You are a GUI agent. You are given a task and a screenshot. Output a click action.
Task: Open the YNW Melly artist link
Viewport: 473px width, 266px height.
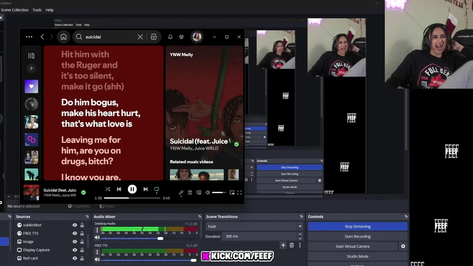coord(181,55)
